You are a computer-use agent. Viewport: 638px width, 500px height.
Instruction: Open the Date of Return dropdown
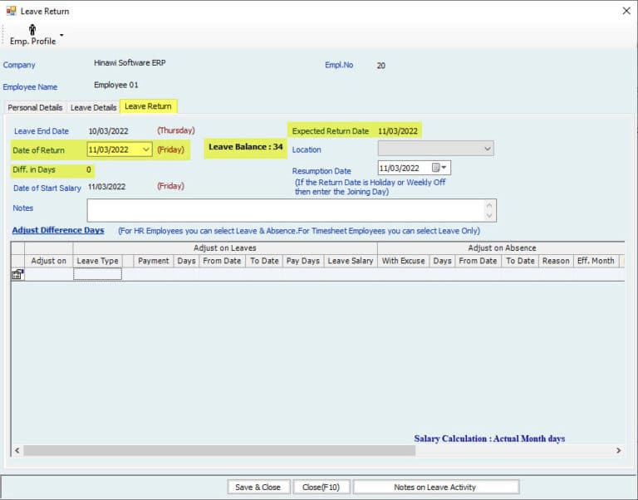click(146, 150)
